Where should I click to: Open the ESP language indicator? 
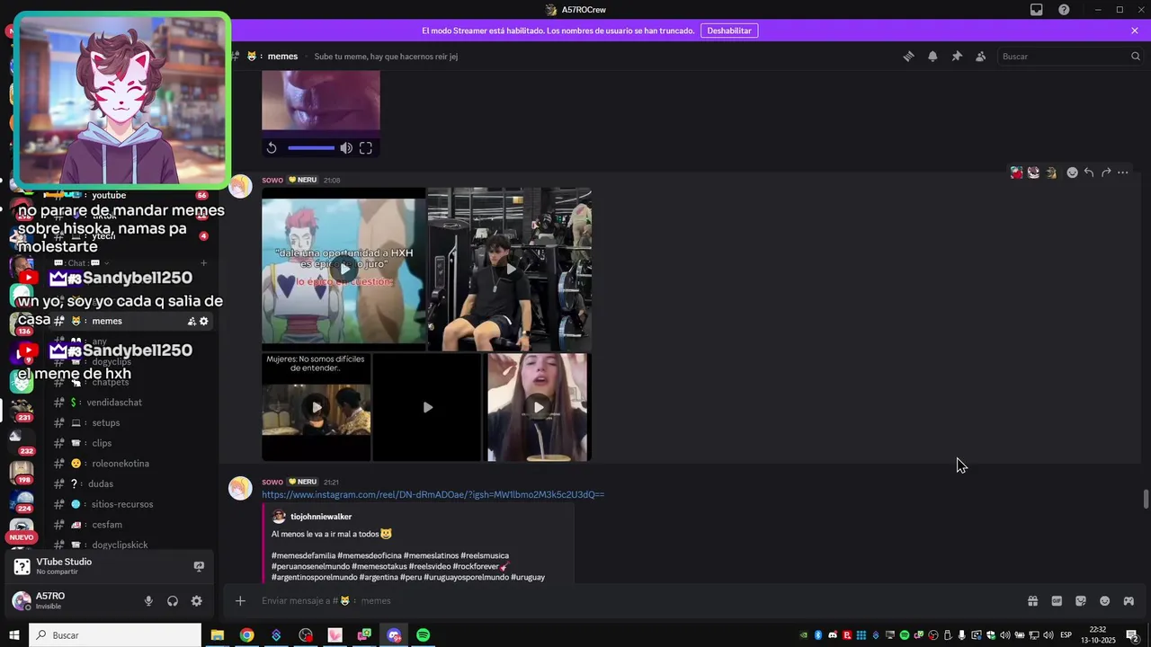1066,635
